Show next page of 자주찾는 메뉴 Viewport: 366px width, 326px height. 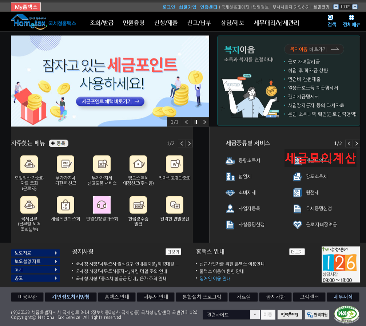[189, 144]
